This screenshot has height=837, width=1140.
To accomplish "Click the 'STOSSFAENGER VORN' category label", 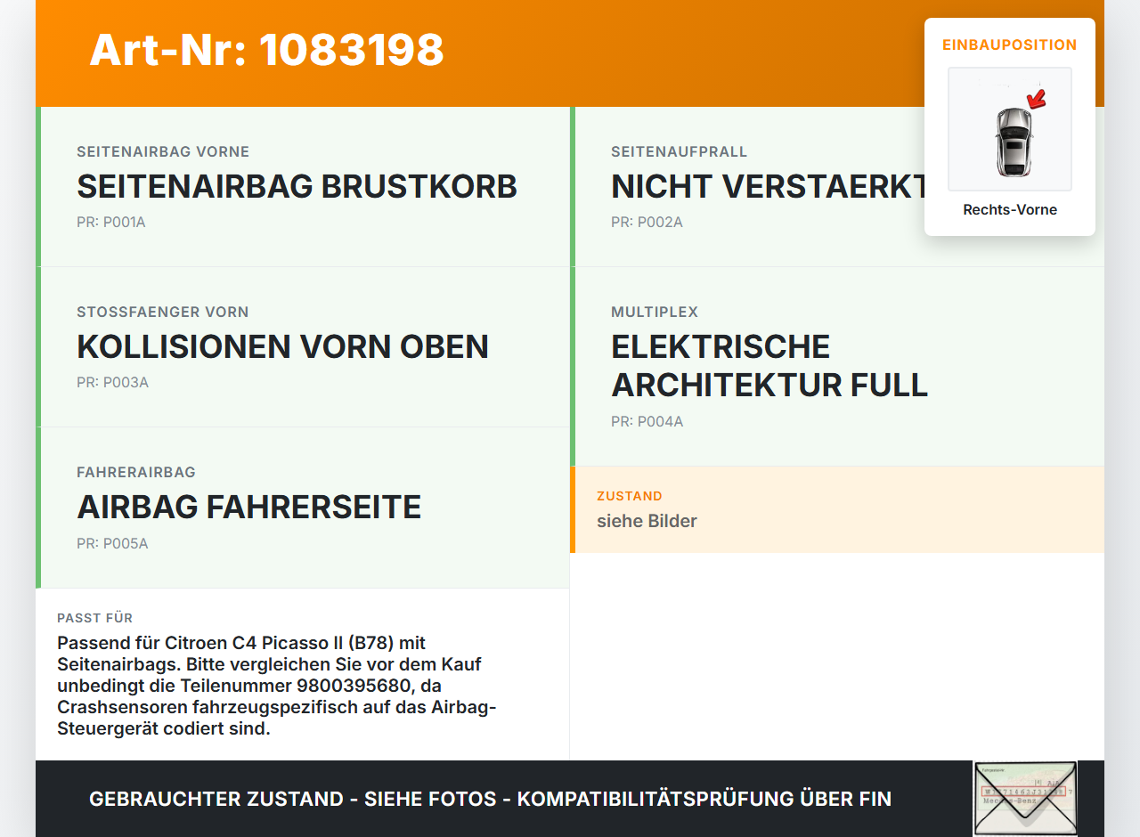I will click(163, 313).
